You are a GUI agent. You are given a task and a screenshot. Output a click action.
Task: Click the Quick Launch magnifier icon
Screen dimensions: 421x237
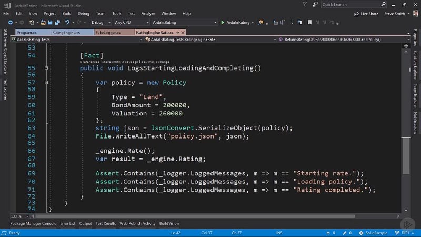[x=383, y=4]
